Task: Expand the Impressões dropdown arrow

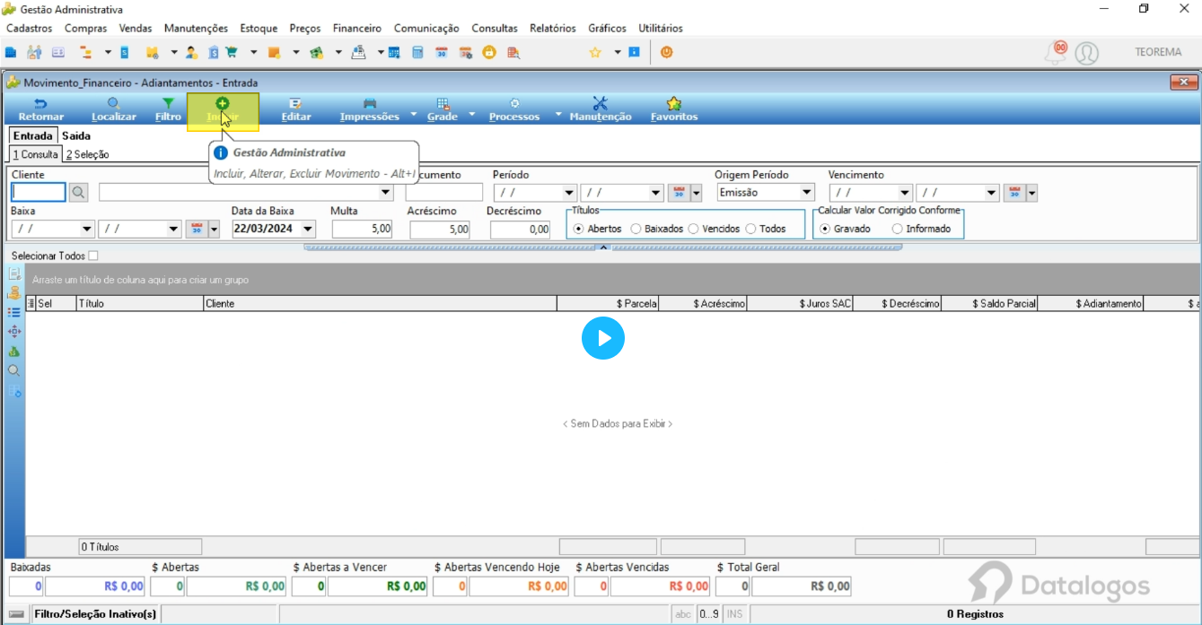Action: coord(413,114)
